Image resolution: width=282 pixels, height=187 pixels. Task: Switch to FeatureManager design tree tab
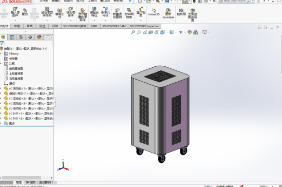[3, 37]
